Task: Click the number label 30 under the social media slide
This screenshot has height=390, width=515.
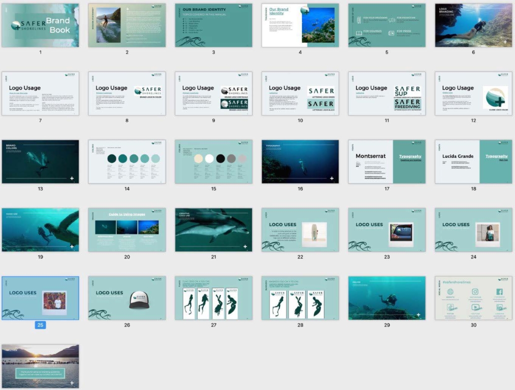Action: pos(473,325)
